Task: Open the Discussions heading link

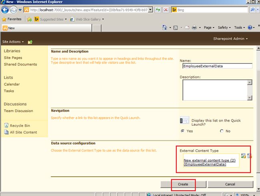Action: pos(15,104)
